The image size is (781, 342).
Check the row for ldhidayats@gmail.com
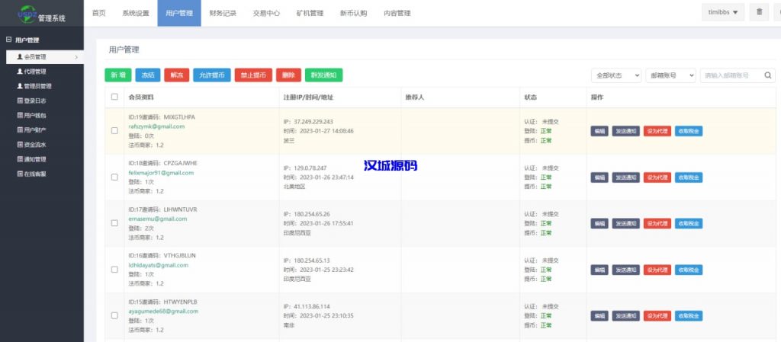click(x=114, y=270)
